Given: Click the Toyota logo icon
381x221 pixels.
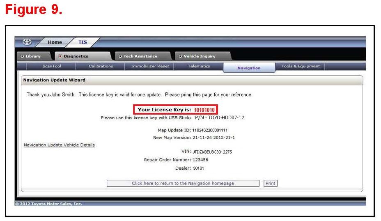Looking at the screenshot, I should (x=27, y=42).
